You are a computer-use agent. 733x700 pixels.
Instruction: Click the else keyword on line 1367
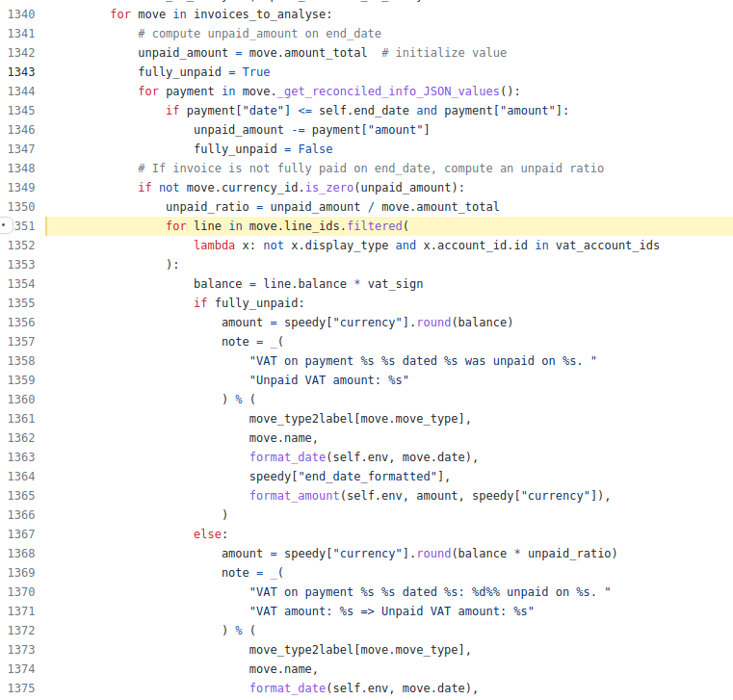click(207, 534)
